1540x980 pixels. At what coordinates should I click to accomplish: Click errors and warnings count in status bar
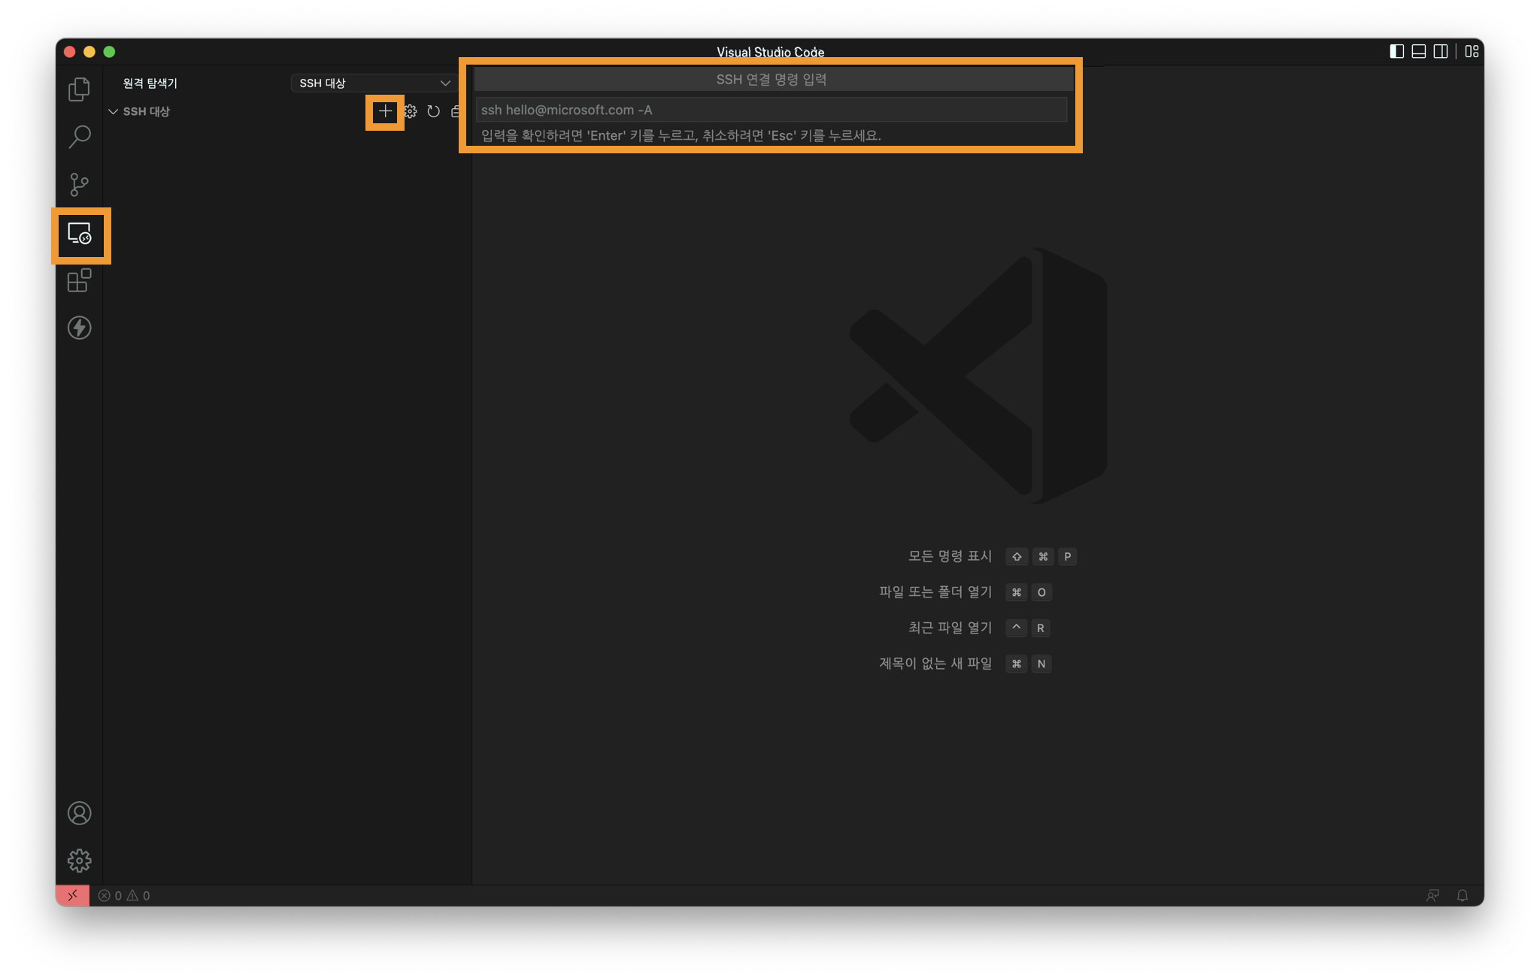124,895
